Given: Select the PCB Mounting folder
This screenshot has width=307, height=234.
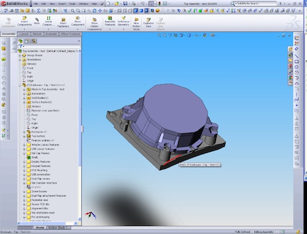Looking at the screenshot, I should (x=39, y=170).
